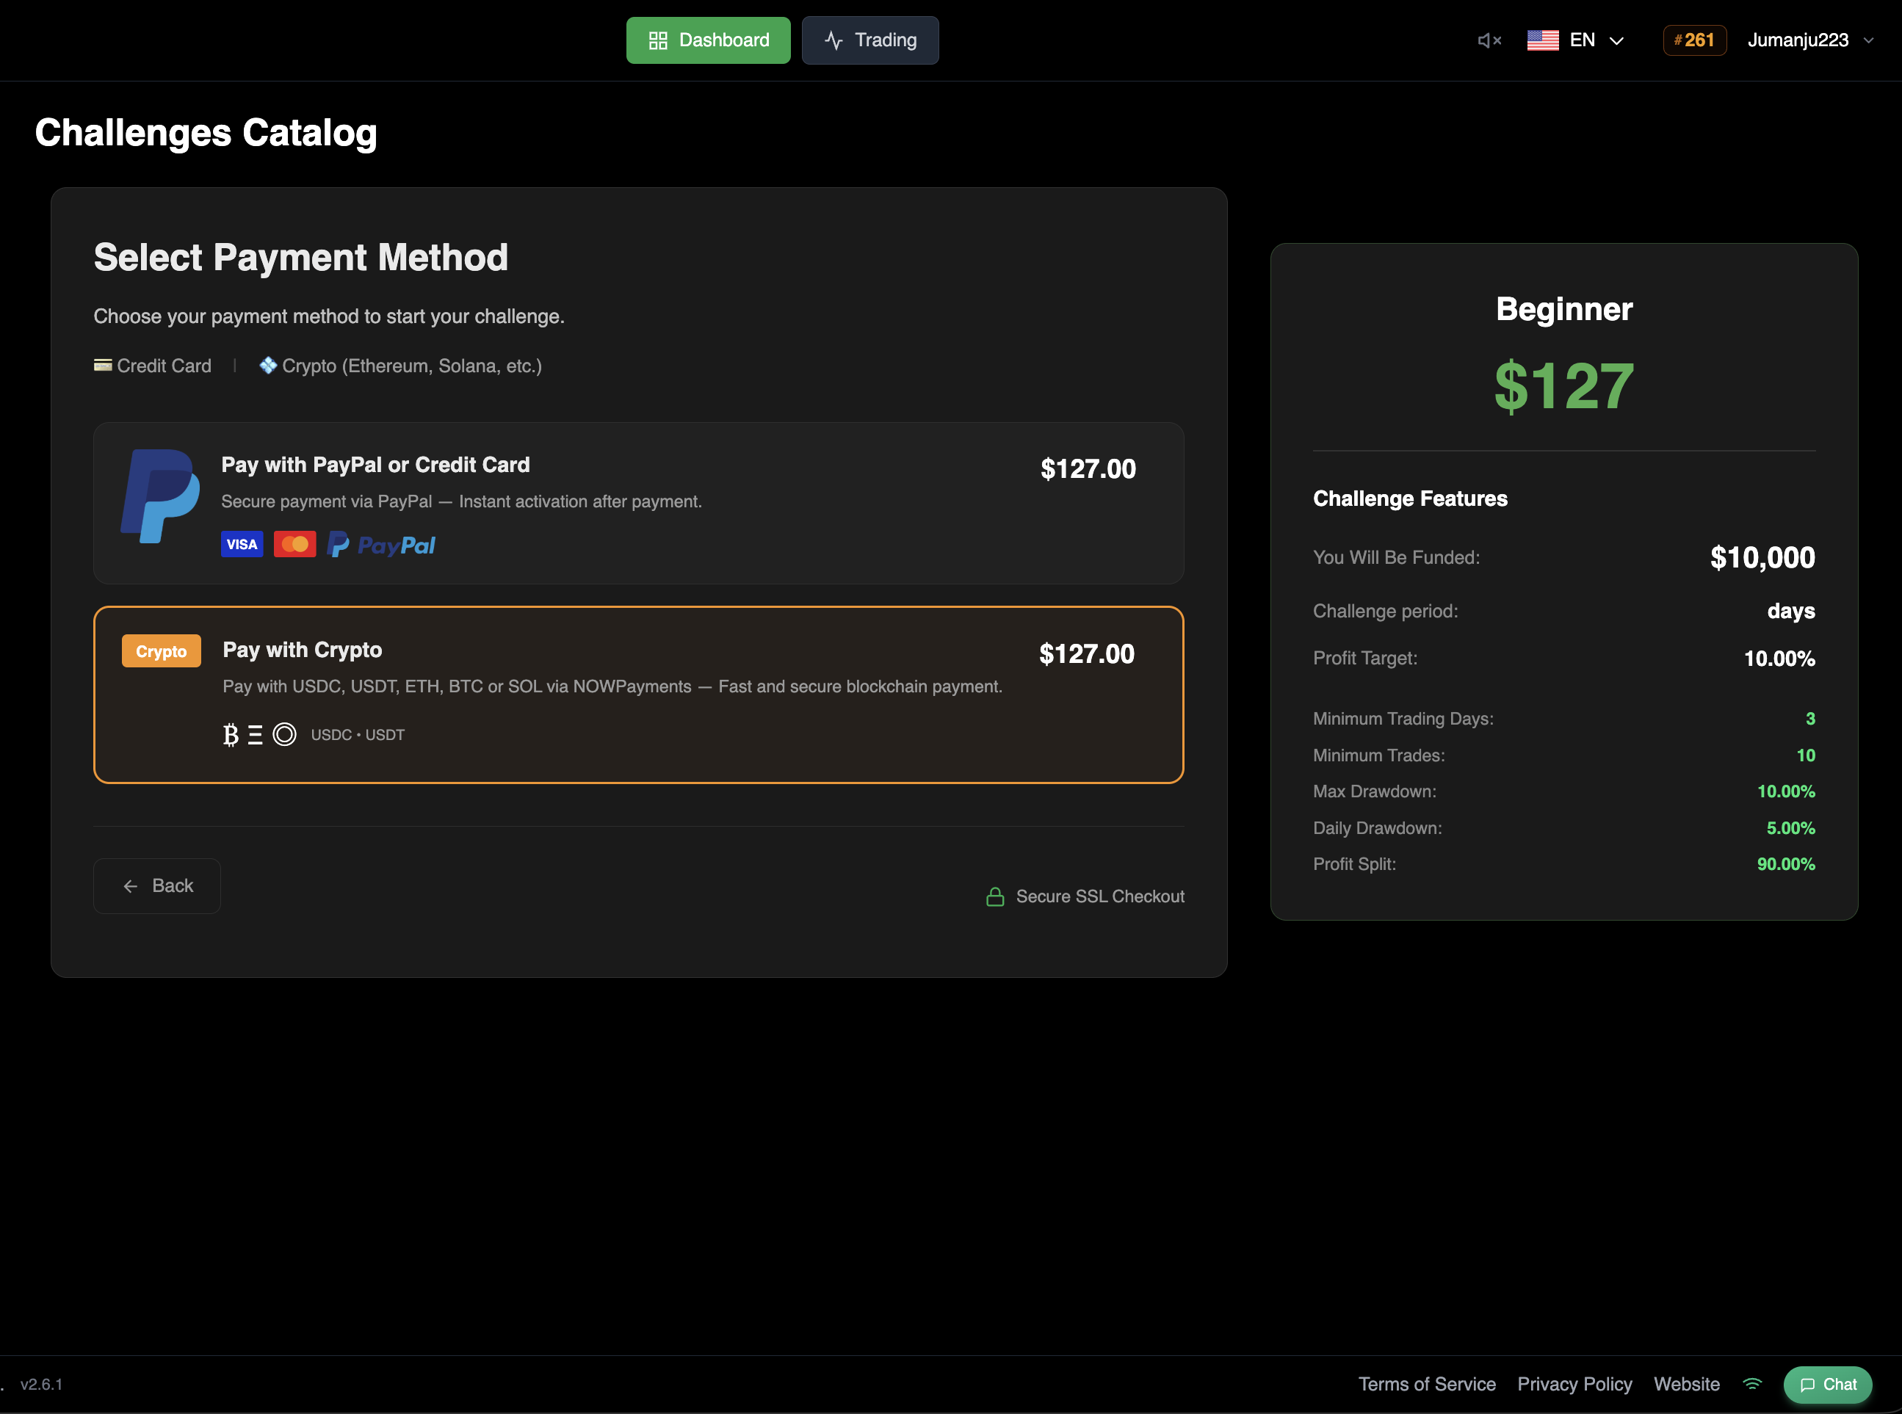The height and width of the screenshot is (1414, 1902).
Task: Click the Secure SSL Checkout lock icon
Action: click(994, 896)
